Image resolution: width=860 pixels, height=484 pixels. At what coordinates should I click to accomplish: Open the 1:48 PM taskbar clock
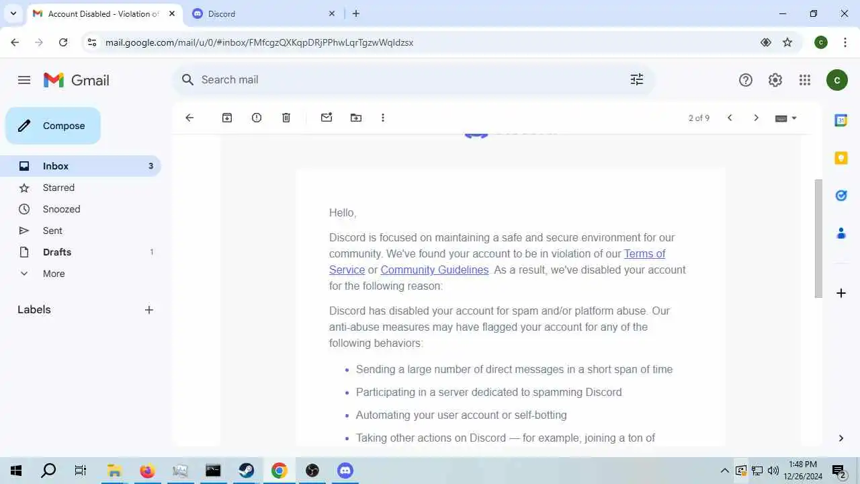click(803, 470)
